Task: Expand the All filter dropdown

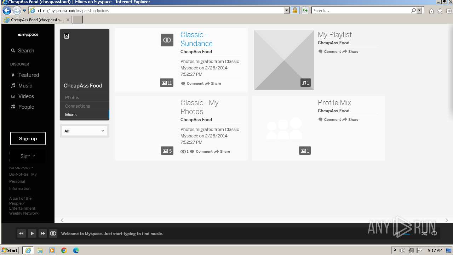Action: point(84,131)
